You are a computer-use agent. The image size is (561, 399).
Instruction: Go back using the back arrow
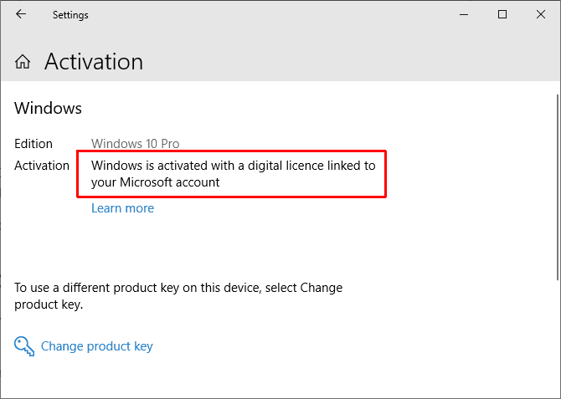tap(21, 14)
